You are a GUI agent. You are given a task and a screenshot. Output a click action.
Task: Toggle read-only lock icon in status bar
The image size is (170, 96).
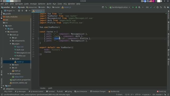point(165,94)
